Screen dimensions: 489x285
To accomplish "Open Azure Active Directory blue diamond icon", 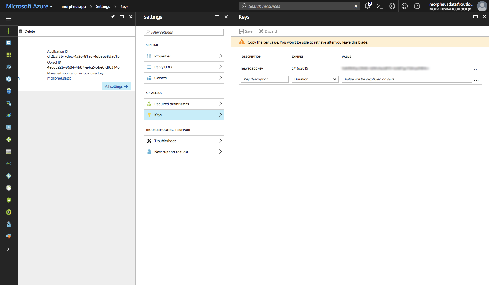I will pyautogui.click(x=9, y=176).
